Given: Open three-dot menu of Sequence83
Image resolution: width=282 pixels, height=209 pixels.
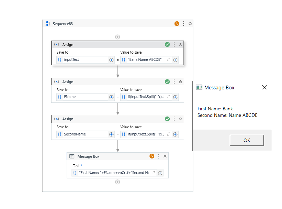Looking at the screenshot, I should pos(184,24).
